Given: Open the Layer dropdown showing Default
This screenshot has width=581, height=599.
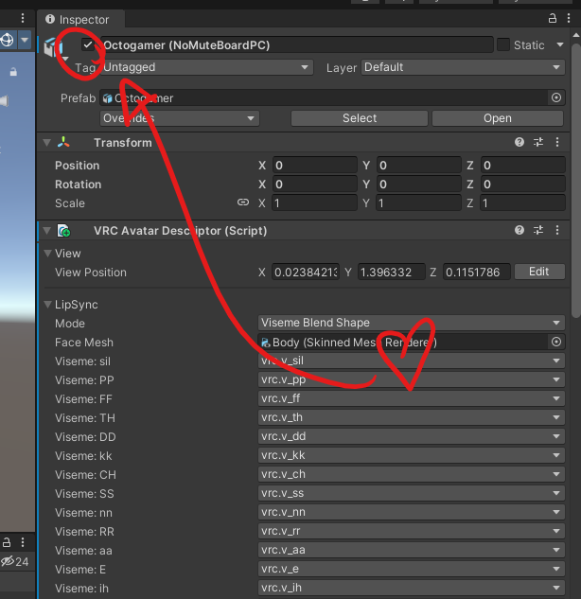Looking at the screenshot, I should [x=463, y=67].
